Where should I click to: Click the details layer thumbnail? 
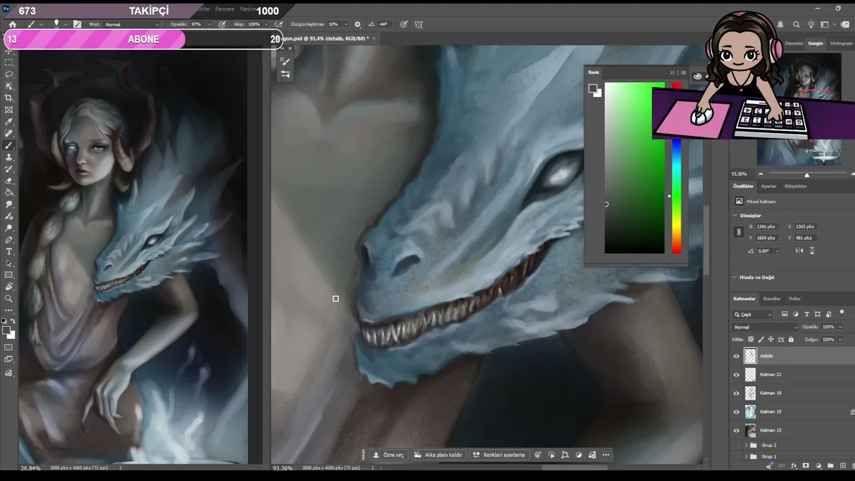point(751,356)
